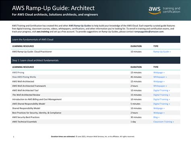191x148 pixels.
Task: Select the title 'AWS Ramp-Up Guide: Architect'
Action: (x=53, y=8)
